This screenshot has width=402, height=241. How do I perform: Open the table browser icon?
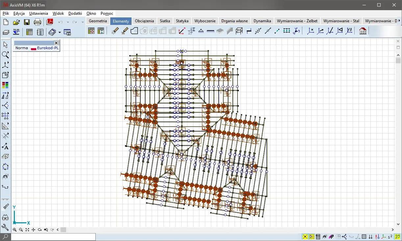coord(29,32)
